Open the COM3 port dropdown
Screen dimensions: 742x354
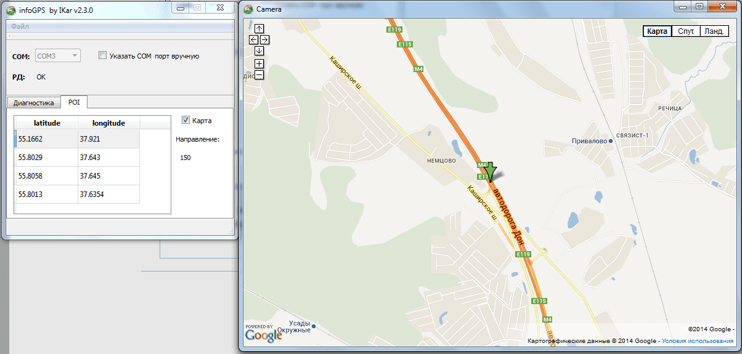(x=58, y=56)
